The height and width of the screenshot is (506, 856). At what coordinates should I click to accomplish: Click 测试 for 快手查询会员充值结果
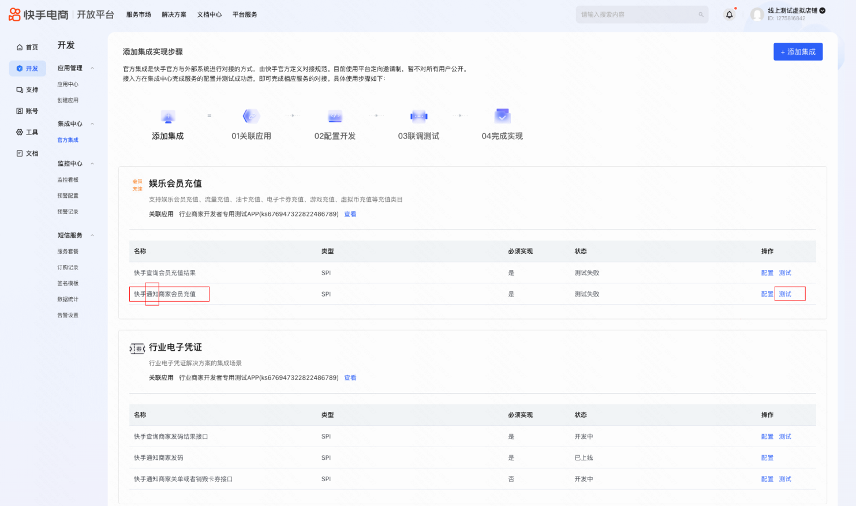tap(785, 273)
